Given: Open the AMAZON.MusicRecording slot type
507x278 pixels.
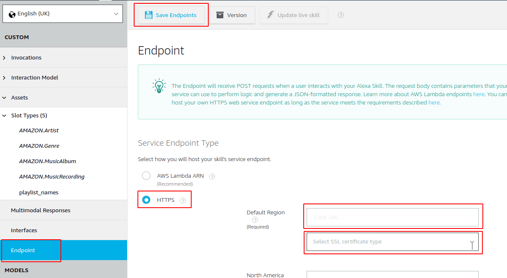Looking at the screenshot, I should [52, 177].
